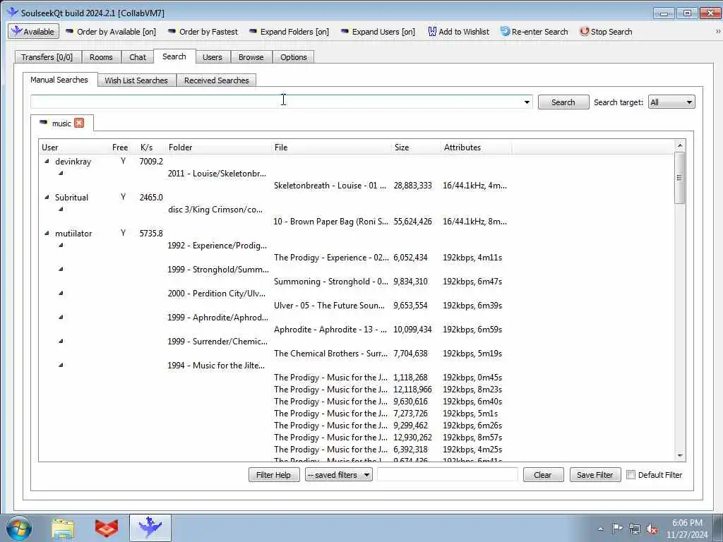
Task: Open the Transfers [0/0] tab
Action: tap(47, 57)
